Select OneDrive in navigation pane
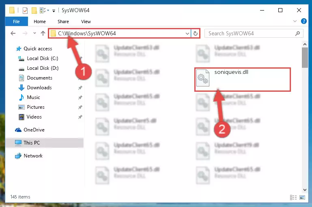This screenshot has width=312, height=207. [x=34, y=130]
